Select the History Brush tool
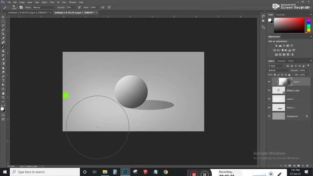 click(3, 55)
